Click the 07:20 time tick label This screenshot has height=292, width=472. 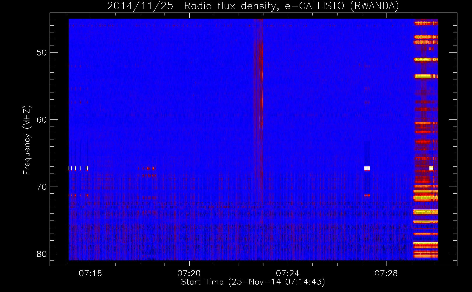pyautogui.click(x=189, y=274)
